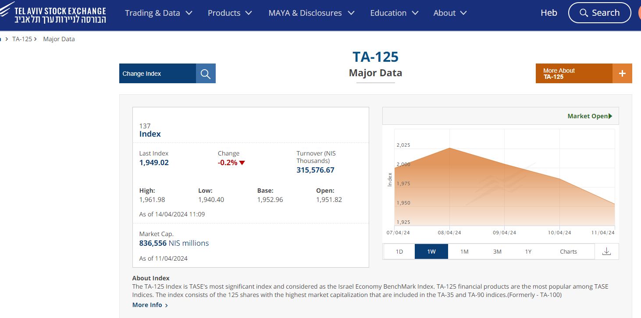Click the About Index heading
This screenshot has width=641, height=318.
(x=151, y=278)
